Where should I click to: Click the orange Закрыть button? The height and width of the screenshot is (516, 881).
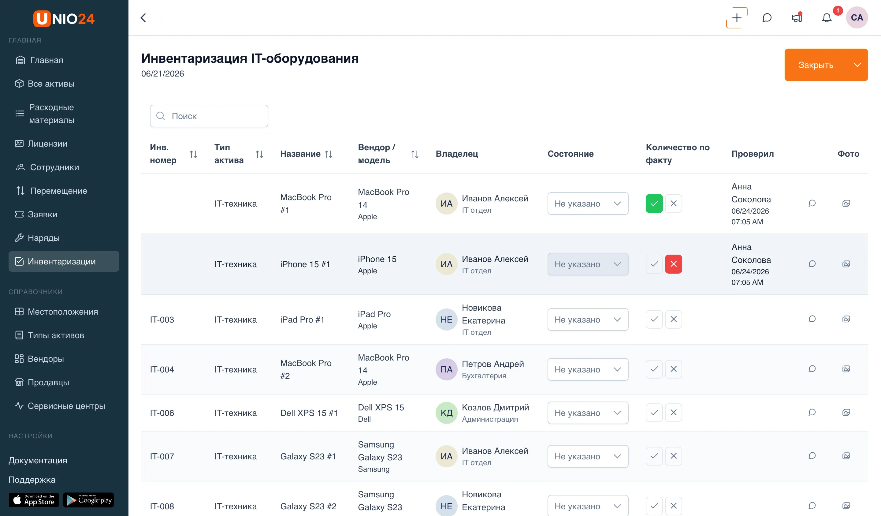[x=816, y=65]
